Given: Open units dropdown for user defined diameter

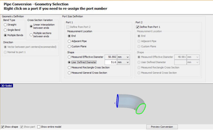Looking at the screenshot, I should (x=123, y=62).
